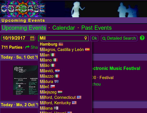Focus the location field containing Mil

(x=63, y=38)
